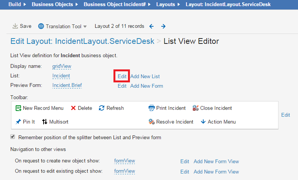Screen dimensions: 298x180
Task: Open the Action Menu dropdown
Action: 218,122
